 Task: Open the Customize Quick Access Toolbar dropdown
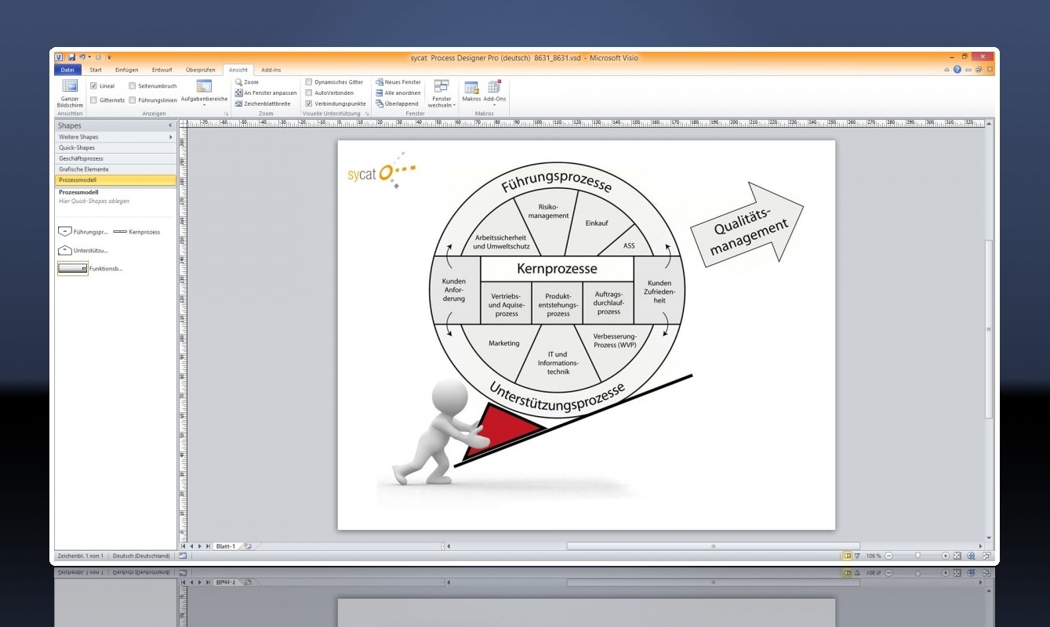click(x=110, y=57)
